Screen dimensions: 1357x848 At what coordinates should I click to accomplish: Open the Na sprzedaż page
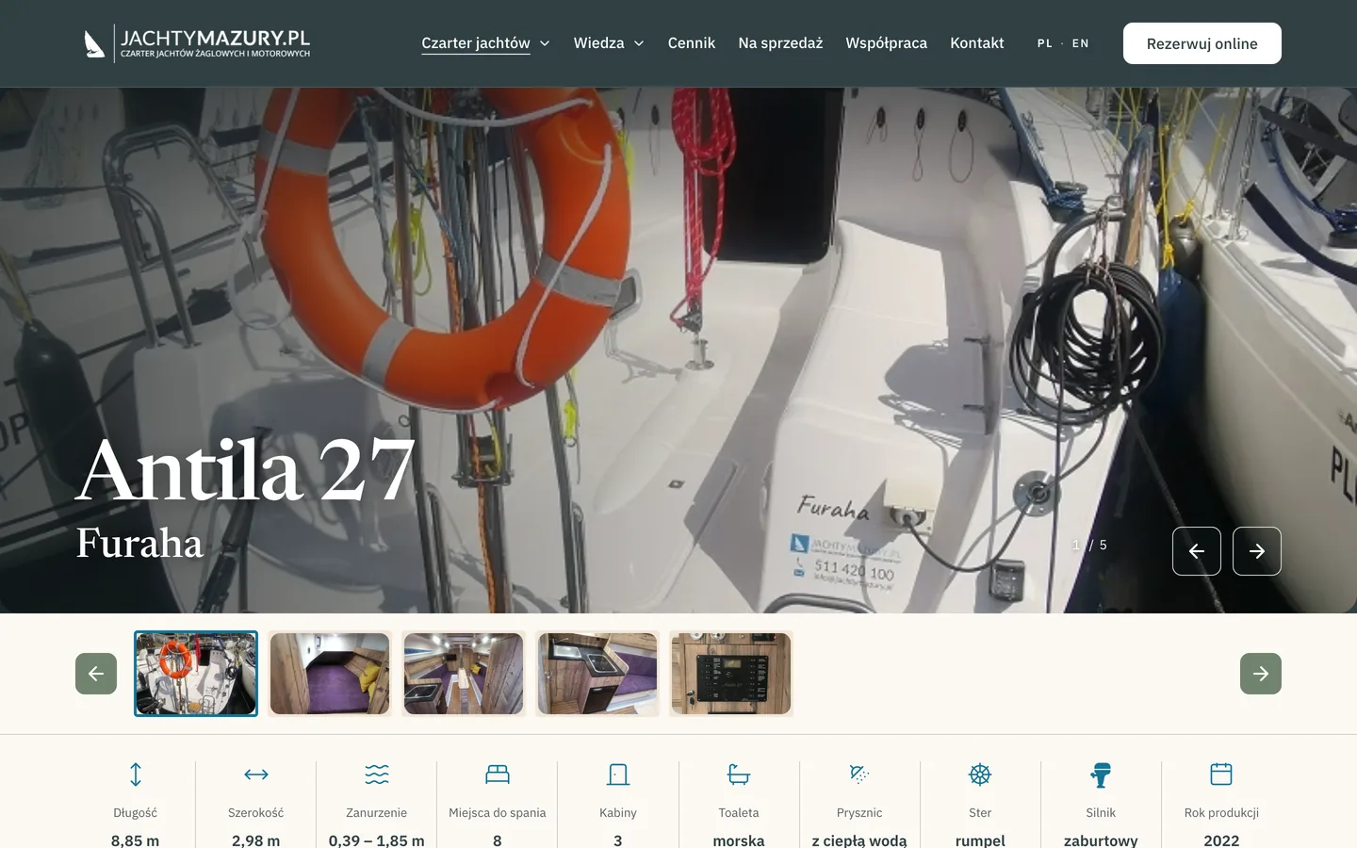780,43
